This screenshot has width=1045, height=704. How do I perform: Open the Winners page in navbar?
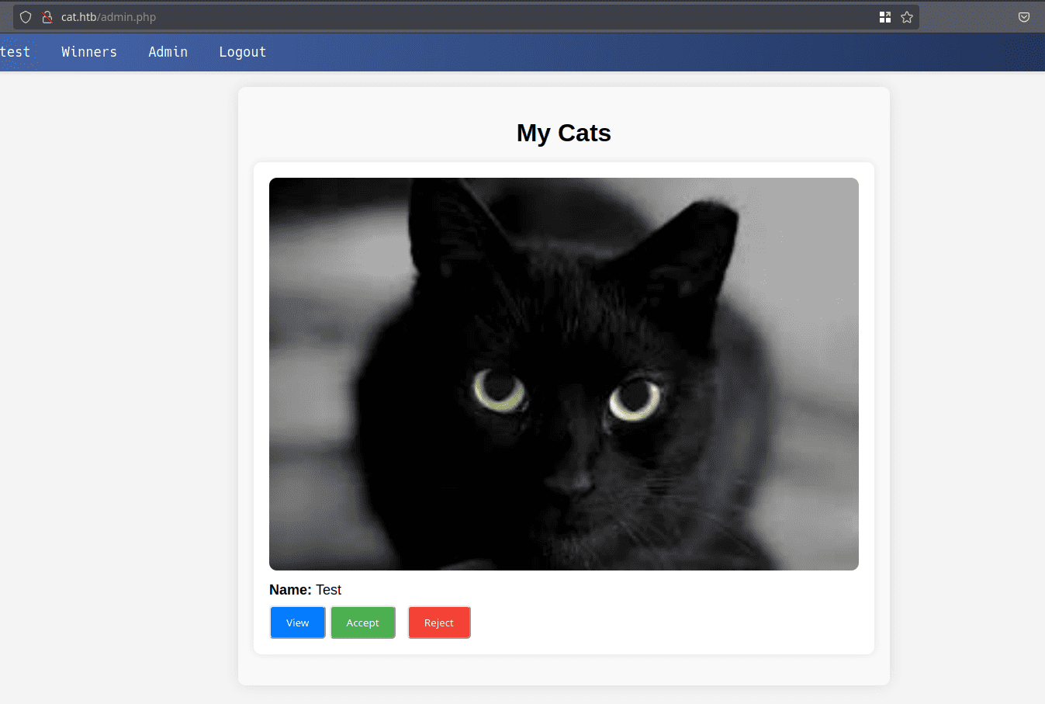(x=89, y=52)
